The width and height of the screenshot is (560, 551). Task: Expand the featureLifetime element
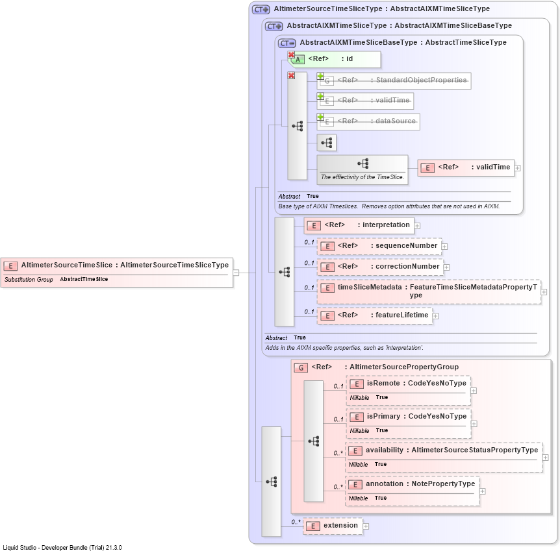(x=436, y=316)
